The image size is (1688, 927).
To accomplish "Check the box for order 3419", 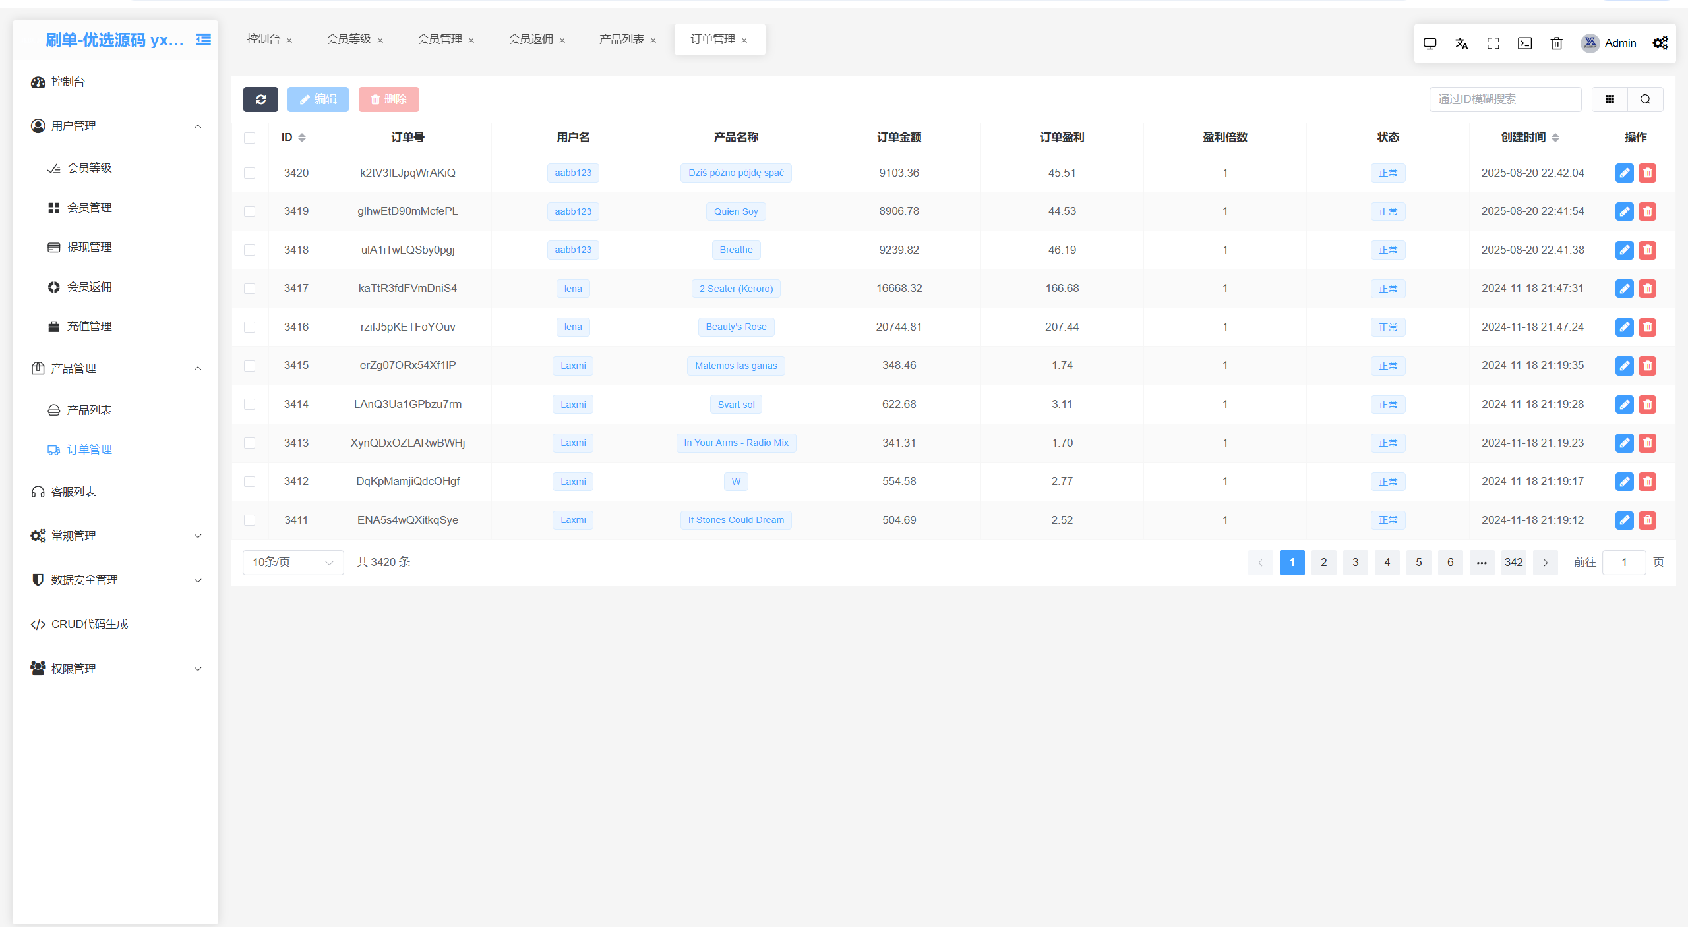I will tap(249, 211).
